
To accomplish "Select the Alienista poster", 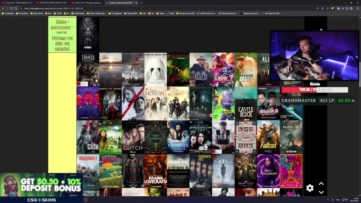I will 88,103.
